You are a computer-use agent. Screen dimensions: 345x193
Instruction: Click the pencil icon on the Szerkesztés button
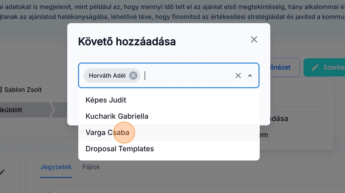[x=315, y=68]
